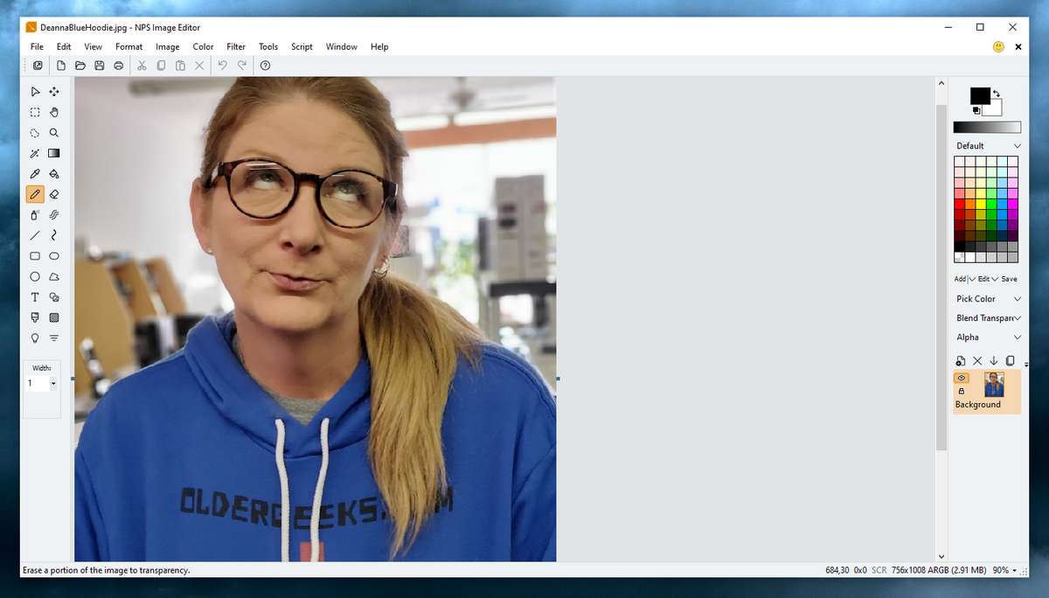Select the Text tool
Viewport: 1049px width, 598px height.
(x=35, y=297)
